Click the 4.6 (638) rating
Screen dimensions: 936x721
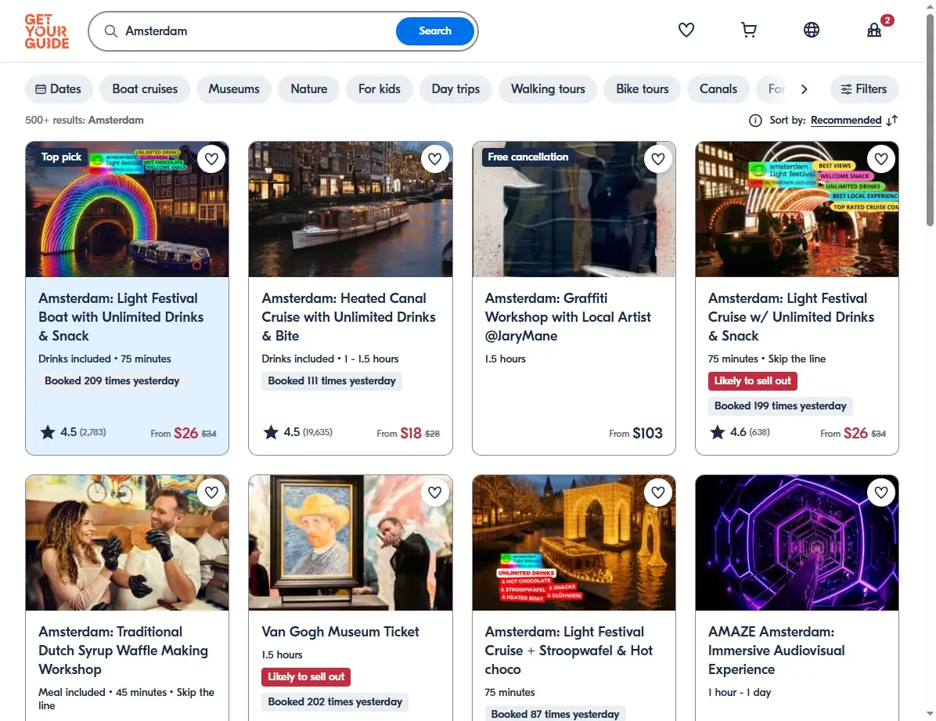(740, 432)
